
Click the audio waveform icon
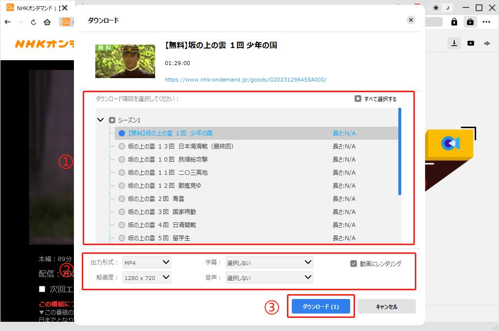coord(486,43)
